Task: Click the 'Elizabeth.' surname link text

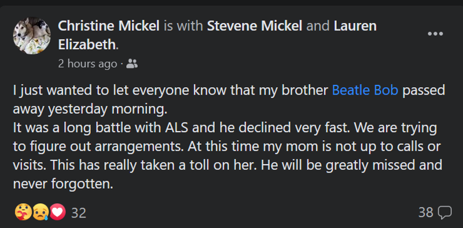Action: (88, 44)
